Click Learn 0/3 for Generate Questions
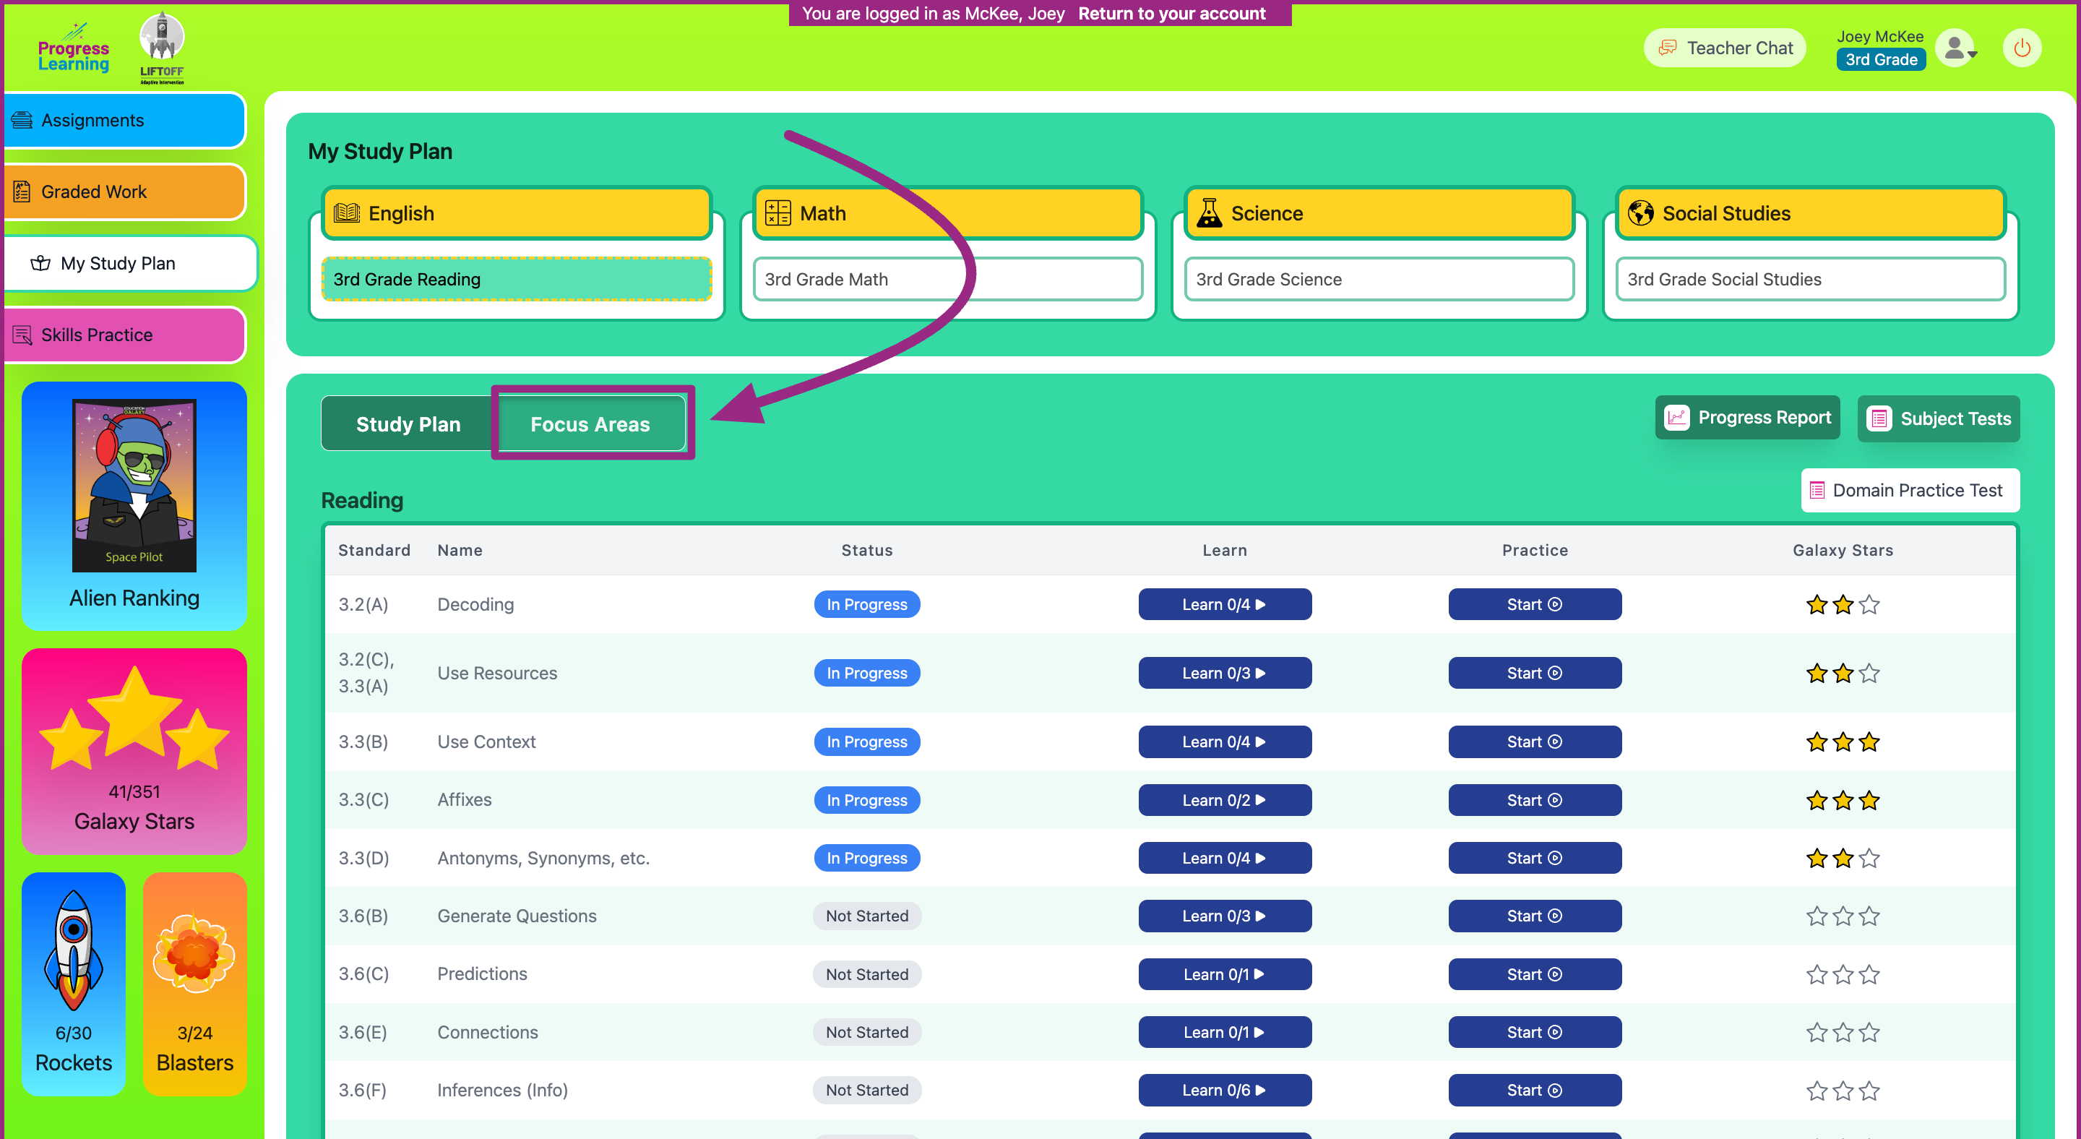 pyautogui.click(x=1225, y=916)
